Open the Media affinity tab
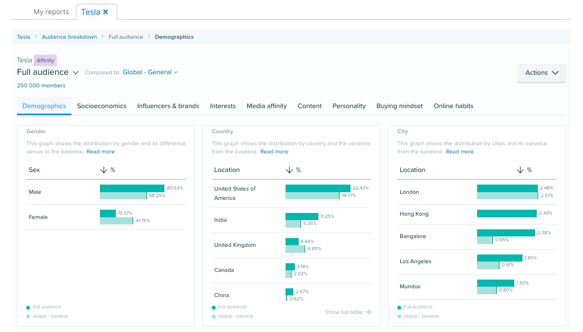 tap(266, 106)
